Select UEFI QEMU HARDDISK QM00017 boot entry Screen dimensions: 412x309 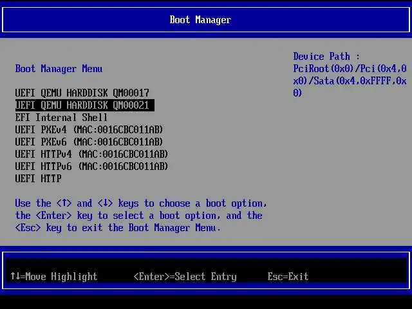82,93
